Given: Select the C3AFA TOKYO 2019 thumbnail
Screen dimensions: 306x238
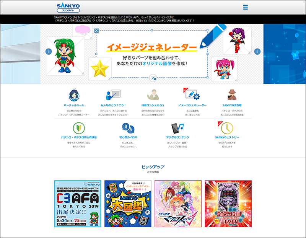Looking at the screenshot, I should [x=78, y=204].
